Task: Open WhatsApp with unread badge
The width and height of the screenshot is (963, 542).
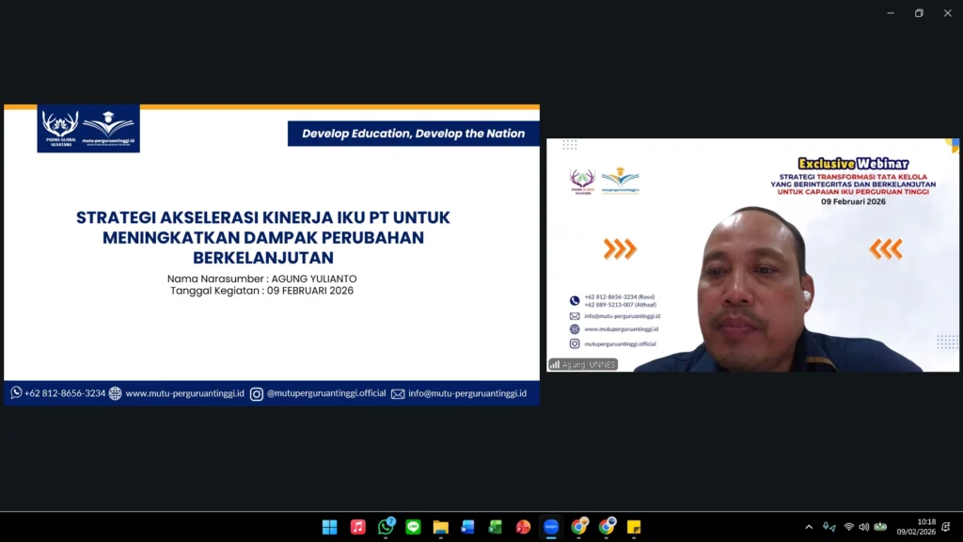Action: 386,527
